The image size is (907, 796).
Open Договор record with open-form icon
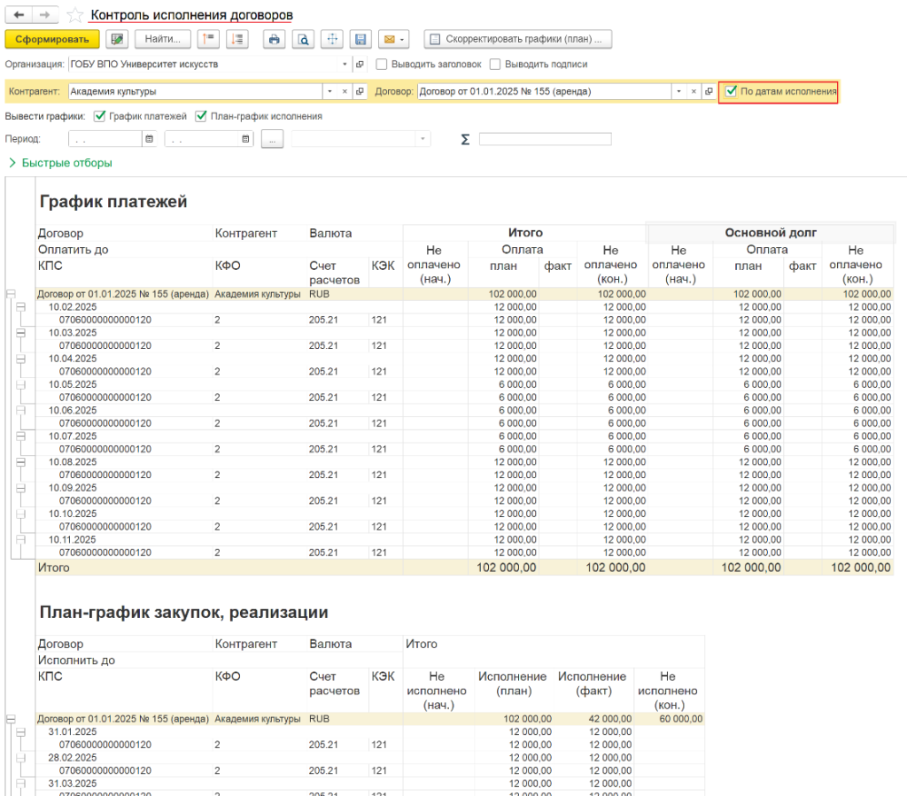[x=709, y=91]
